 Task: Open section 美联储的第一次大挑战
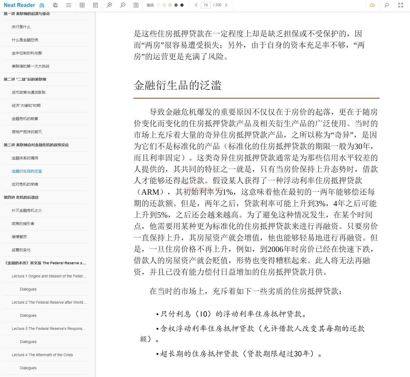tap(31, 66)
